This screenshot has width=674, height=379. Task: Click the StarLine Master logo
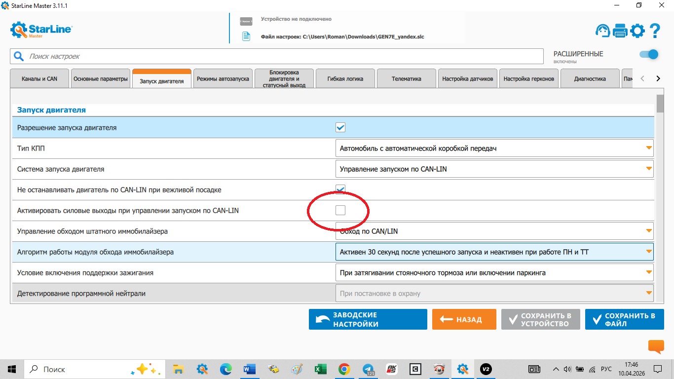(41, 30)
